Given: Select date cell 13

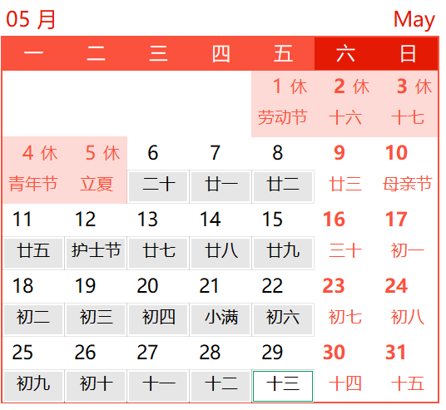Looking at the screenshot, I should pos(158,220).
